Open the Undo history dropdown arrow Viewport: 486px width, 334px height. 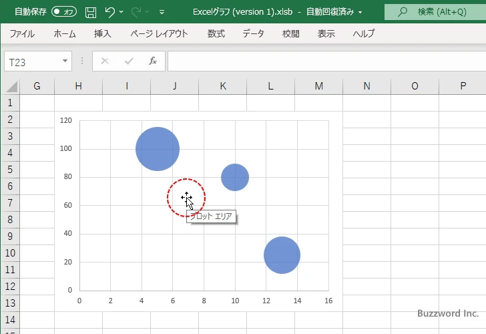point(121,12)
